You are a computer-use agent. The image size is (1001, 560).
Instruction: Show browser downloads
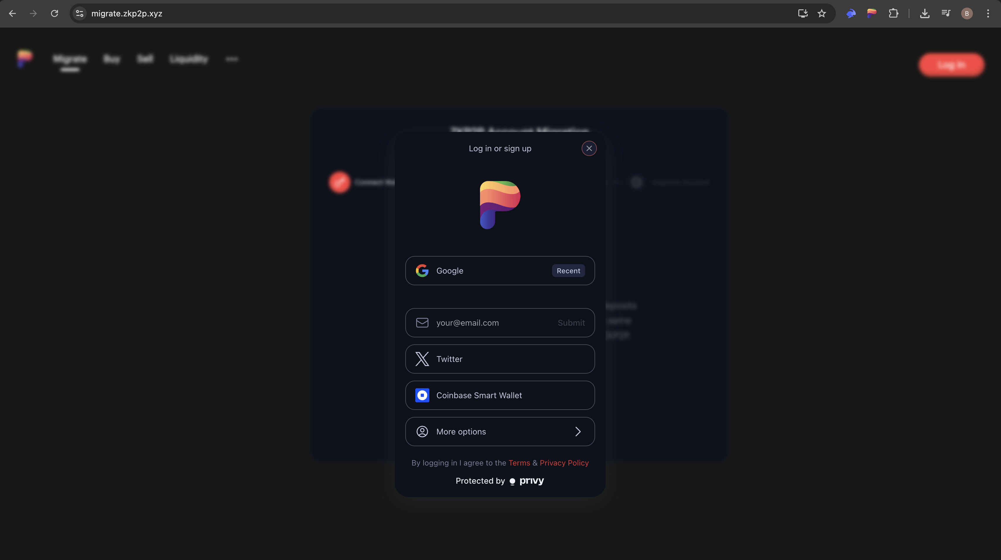tap(925, 13)
